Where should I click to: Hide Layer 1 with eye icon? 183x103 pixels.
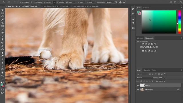click(138, 85)
